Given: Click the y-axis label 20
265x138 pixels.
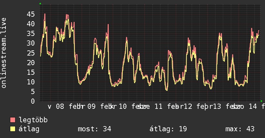Looking at the screenshot, I should pos(31,63).
